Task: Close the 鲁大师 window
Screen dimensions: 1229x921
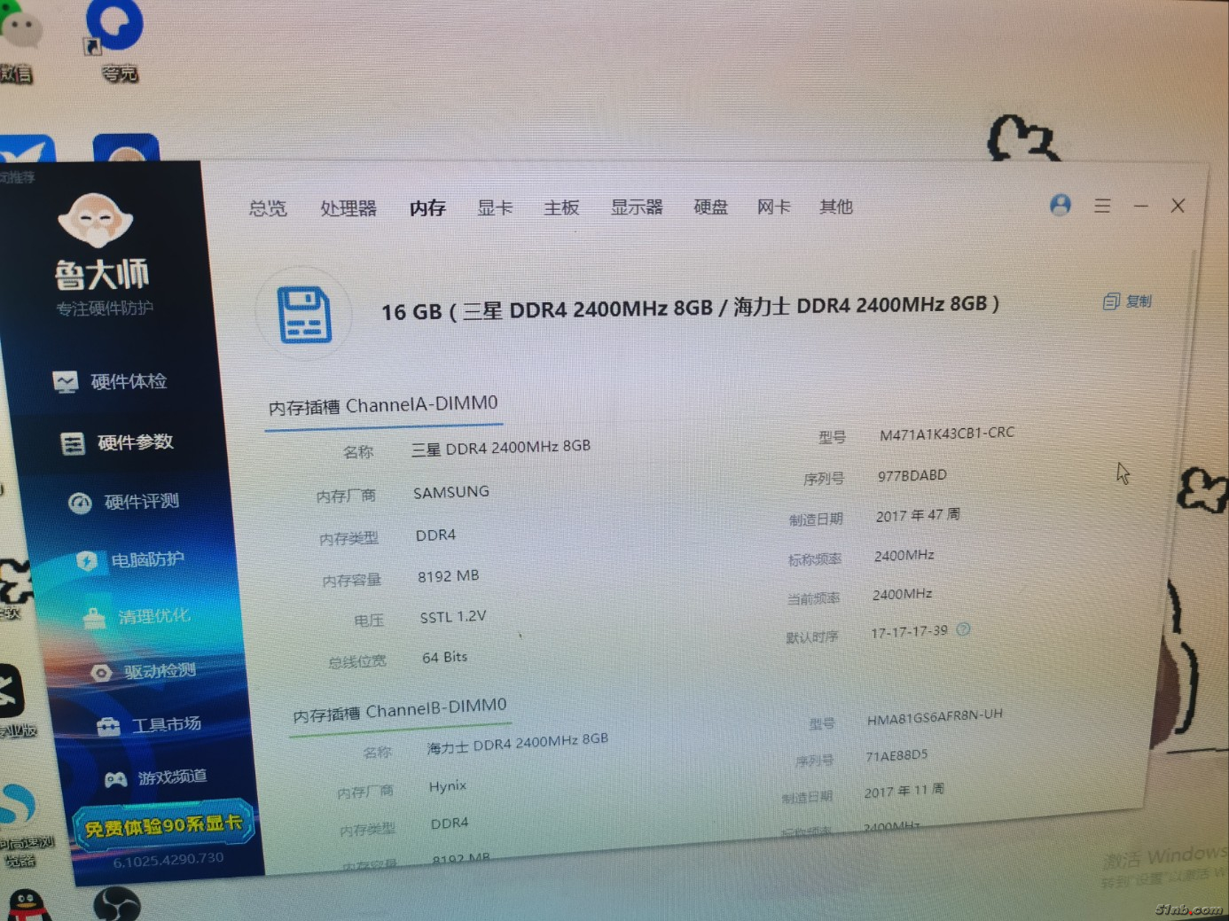Action: click(1178, 206)
